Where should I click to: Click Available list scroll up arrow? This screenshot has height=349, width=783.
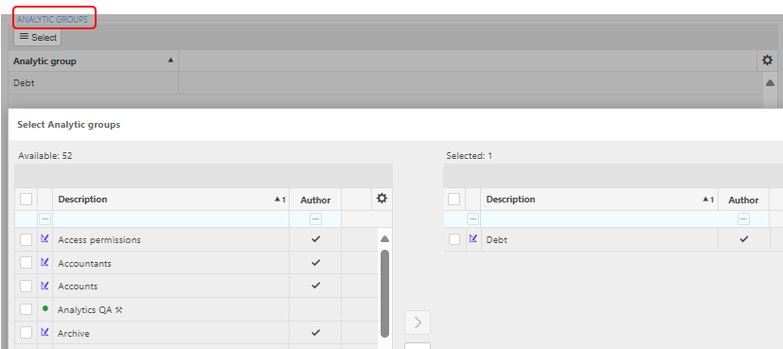tap(384, 239)
